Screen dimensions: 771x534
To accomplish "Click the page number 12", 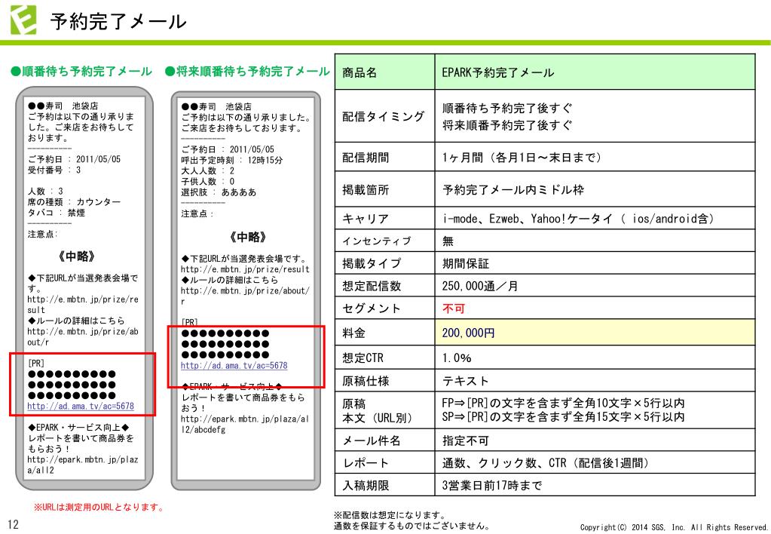I will click(x=14, y=524).
